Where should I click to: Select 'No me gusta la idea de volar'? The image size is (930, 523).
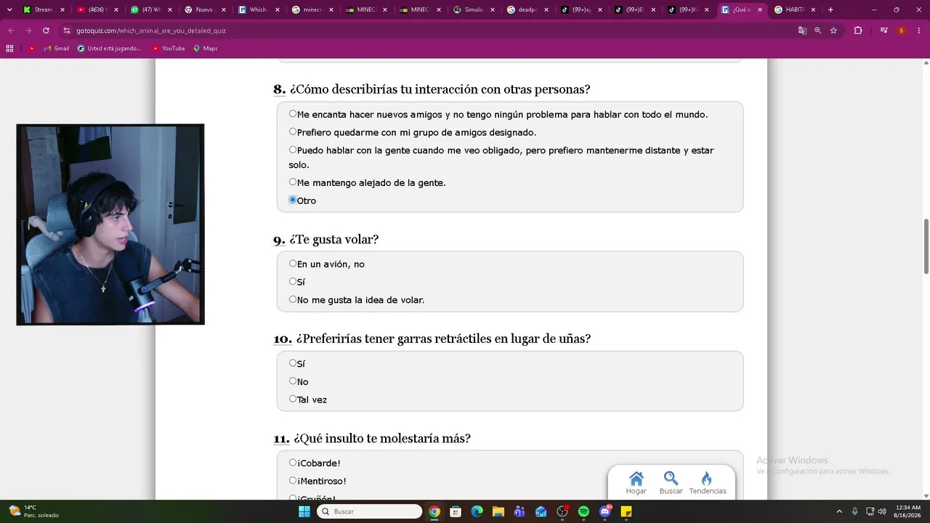click(293, 299)
